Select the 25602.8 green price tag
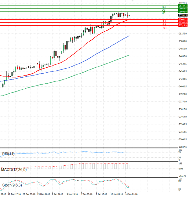Image resolution: width=188 pixels, height=197 pixels. (183, 12)
